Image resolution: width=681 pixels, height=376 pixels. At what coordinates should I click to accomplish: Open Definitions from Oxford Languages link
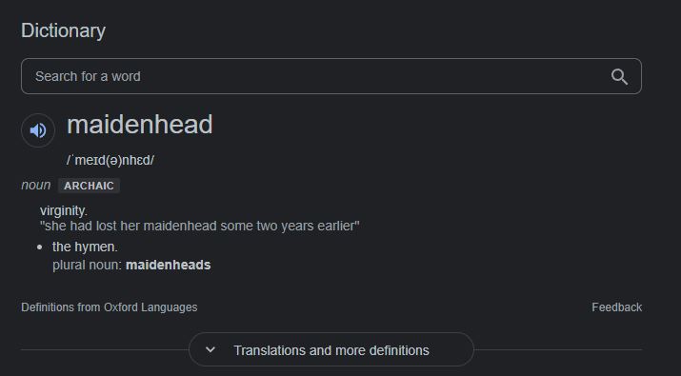coord(109,307)
